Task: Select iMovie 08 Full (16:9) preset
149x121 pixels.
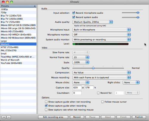Action: 18,25
